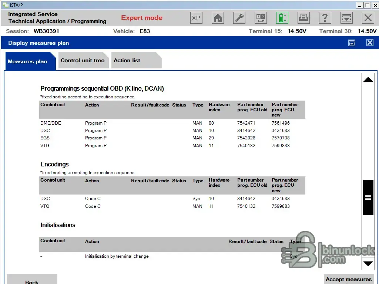Click hardware index 29
This screenshot has height=284, width=379.
pos(211,138)
